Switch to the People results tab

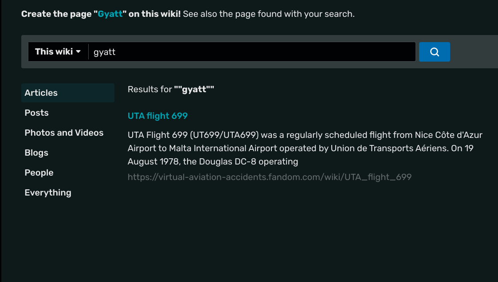tap(39, 172)
